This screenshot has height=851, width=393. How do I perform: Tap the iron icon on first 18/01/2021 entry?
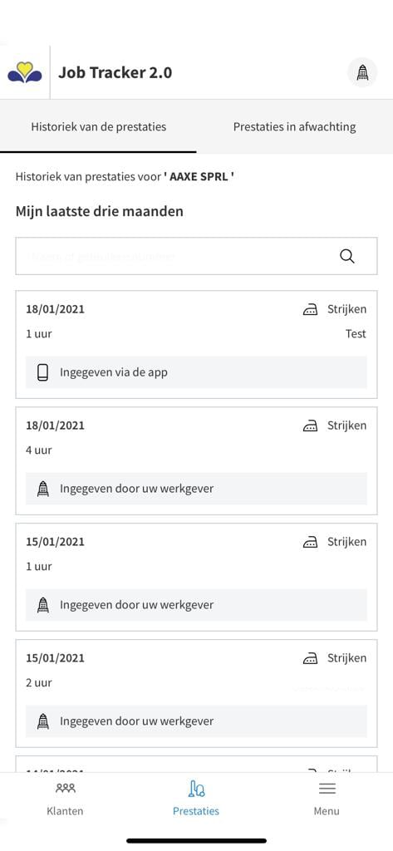310,310
